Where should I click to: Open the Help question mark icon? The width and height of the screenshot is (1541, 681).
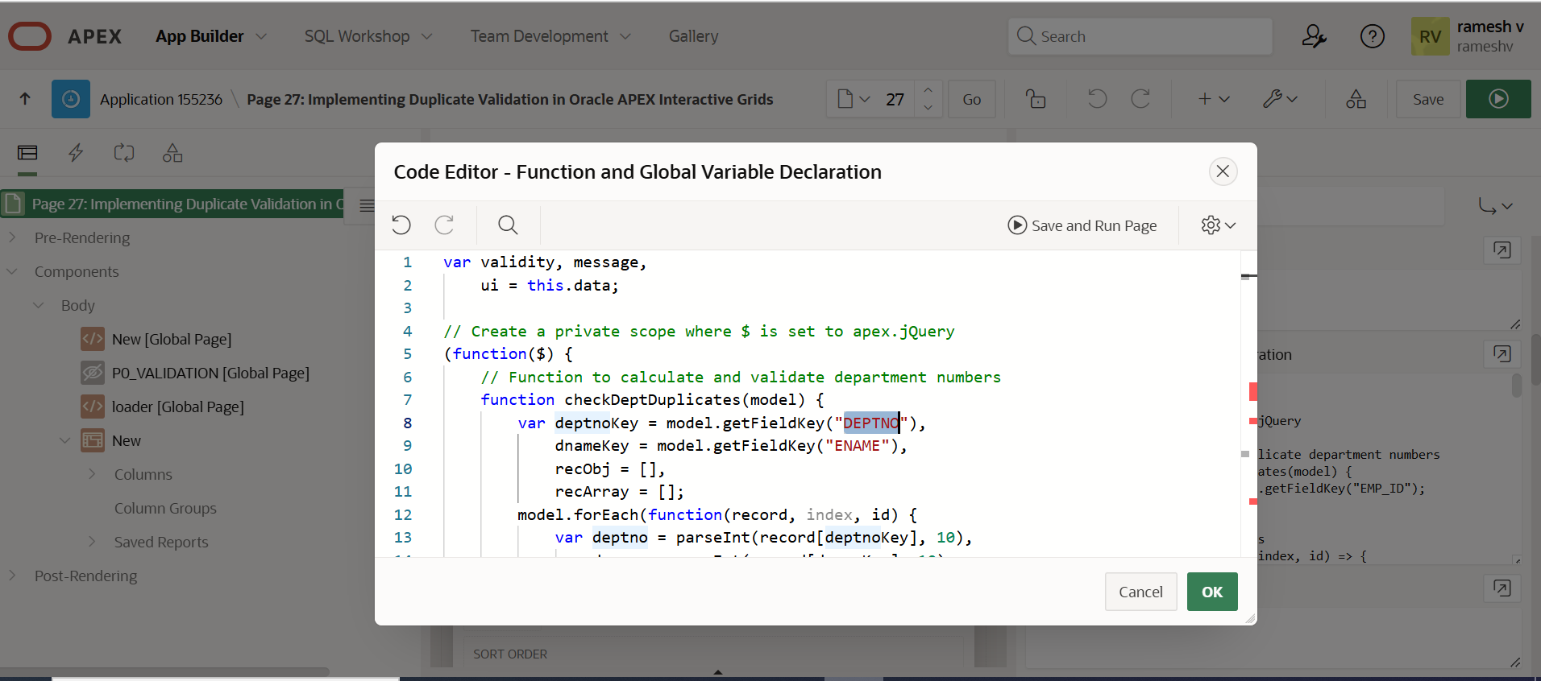coord(1372,36)
